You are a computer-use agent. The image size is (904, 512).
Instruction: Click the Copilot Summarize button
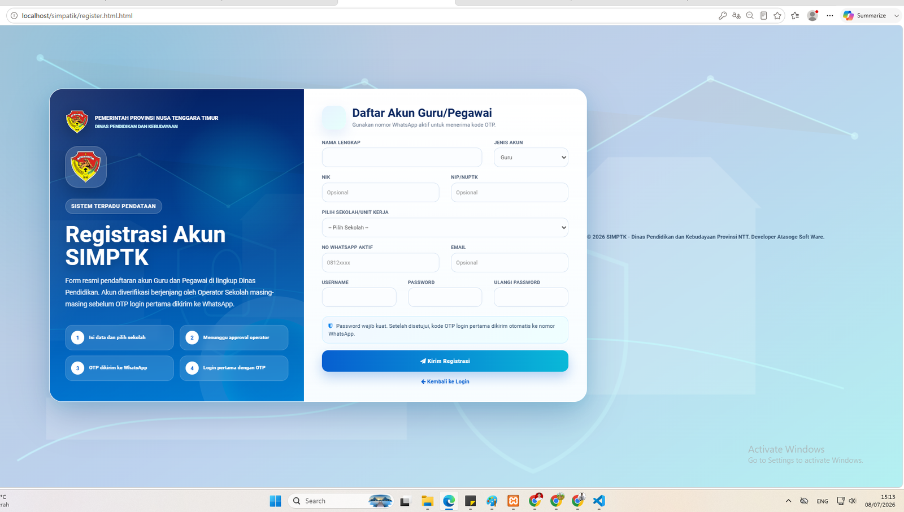click(864, 16)
